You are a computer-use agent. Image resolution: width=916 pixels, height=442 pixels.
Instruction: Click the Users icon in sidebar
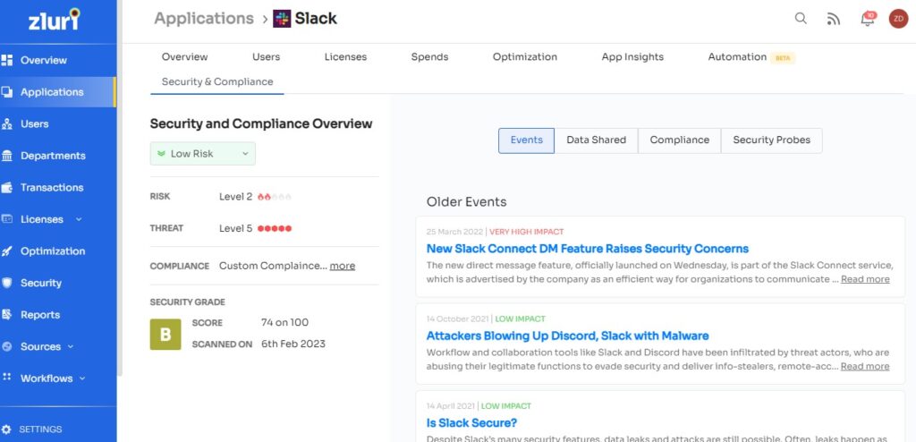7,124
